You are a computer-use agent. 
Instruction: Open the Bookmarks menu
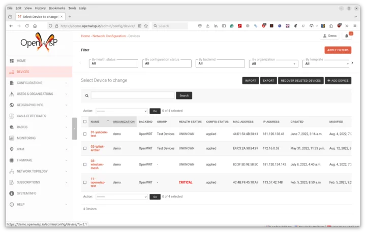pyautogui.click(x=57, y=8)
